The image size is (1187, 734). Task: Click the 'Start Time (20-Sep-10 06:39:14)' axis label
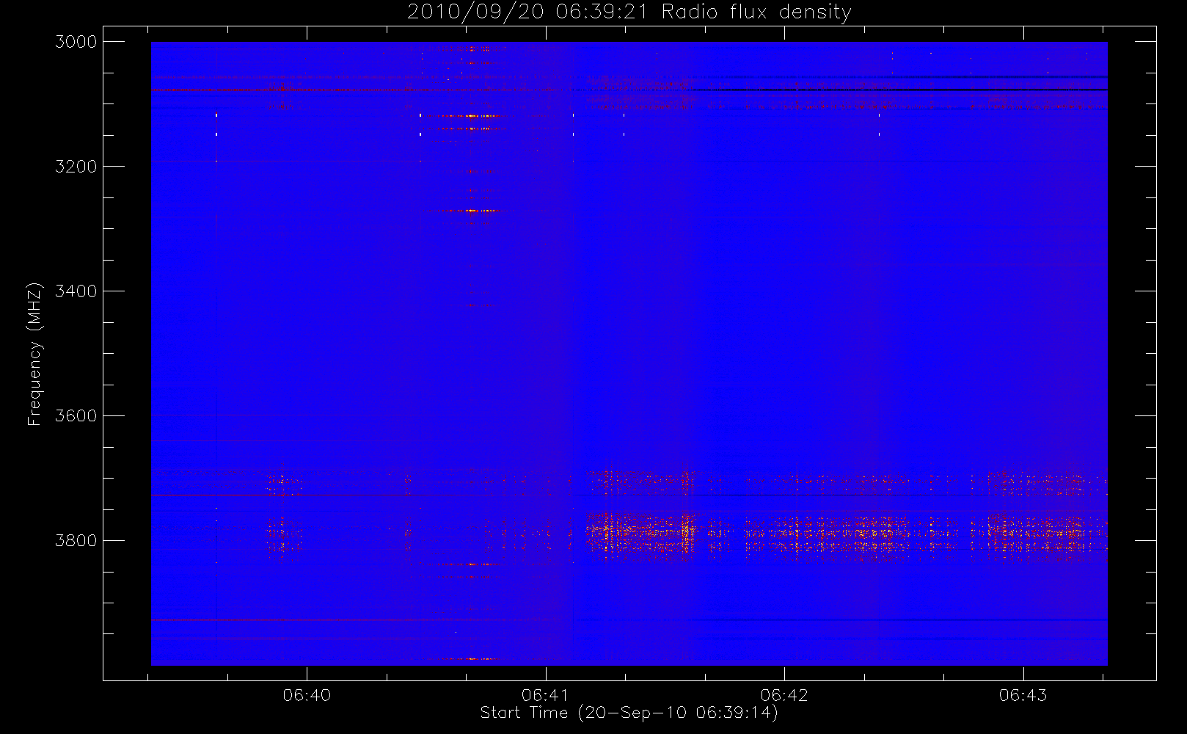pos(629,713)
